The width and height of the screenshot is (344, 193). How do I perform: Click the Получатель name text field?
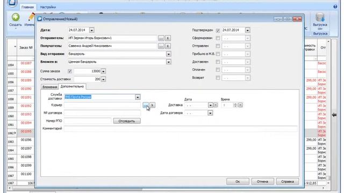click(112, 46)
